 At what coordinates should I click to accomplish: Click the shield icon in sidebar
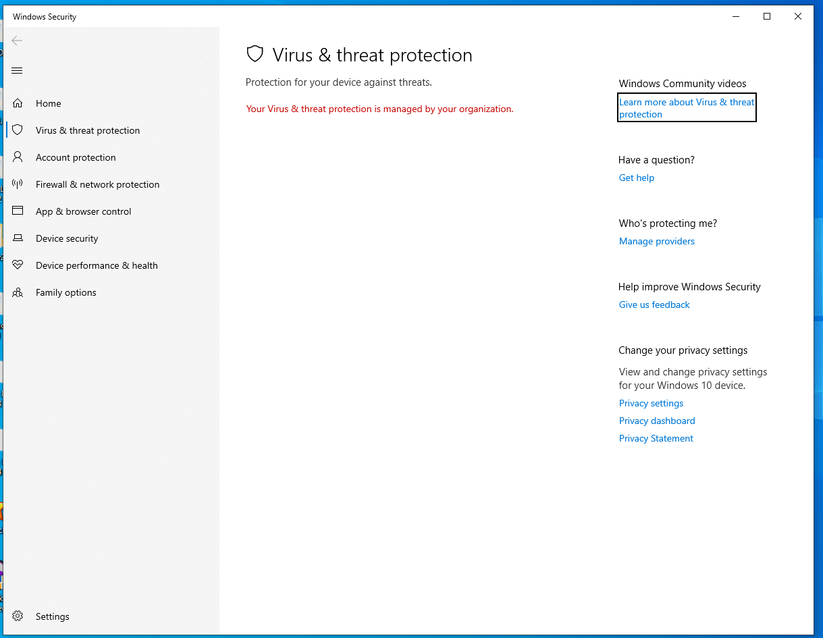[x=18, y=130]
